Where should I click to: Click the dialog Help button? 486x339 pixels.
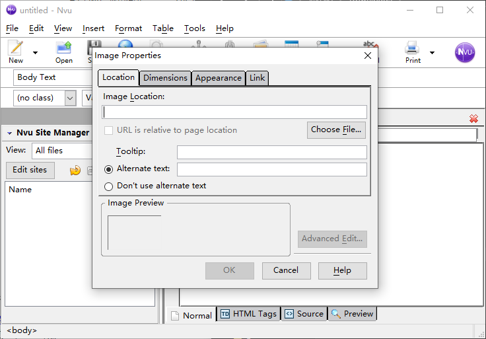click(343, 270)
